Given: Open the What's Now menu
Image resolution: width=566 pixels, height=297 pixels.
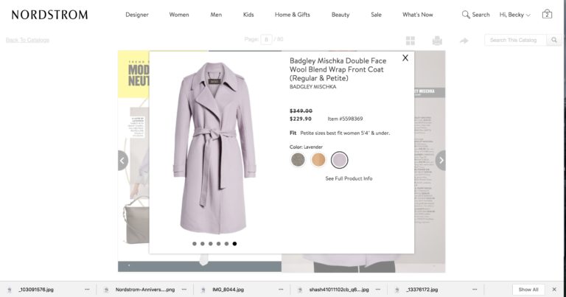Looking at the screenshot, I should [x=418, y=15].
